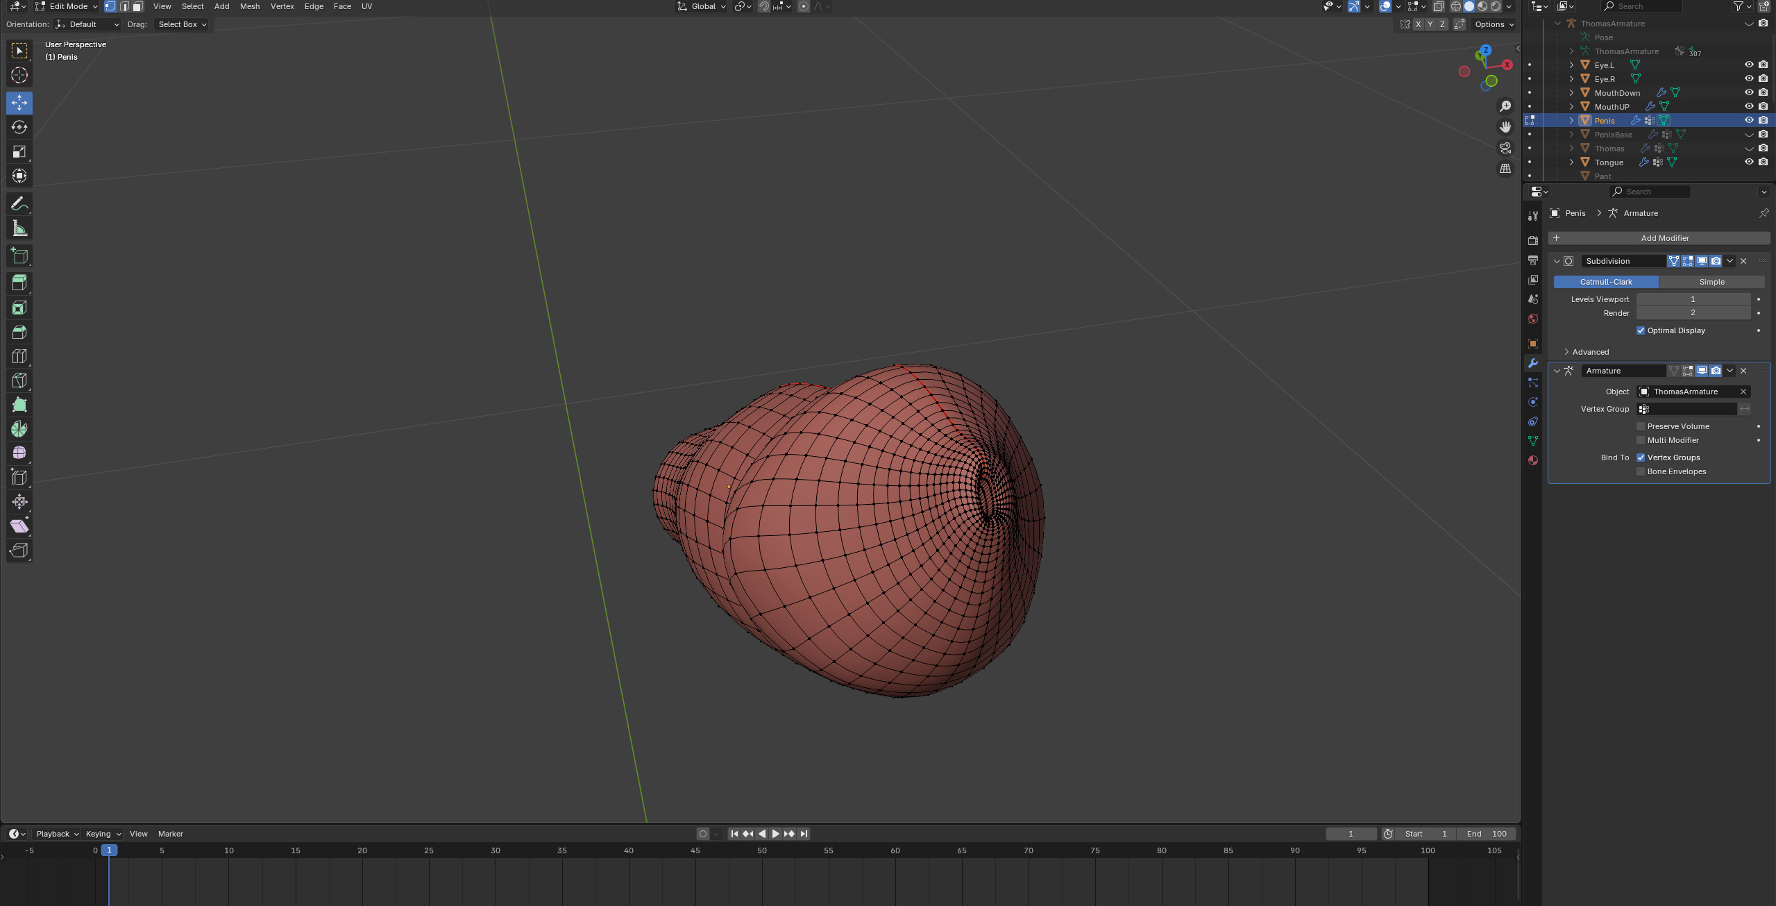Open the Playback menu in timeline
Screen dimensions: 1776x906
pos(57,834)
